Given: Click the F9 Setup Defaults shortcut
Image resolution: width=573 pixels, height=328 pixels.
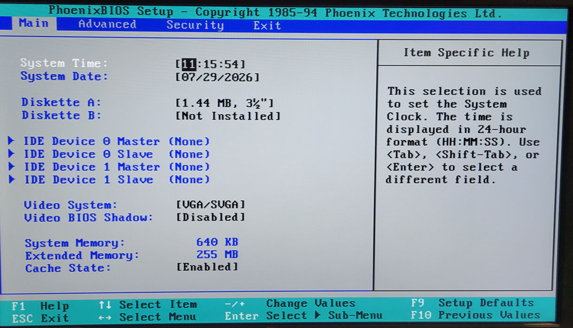Looking at the screenshot, I should tap(472, 303).
